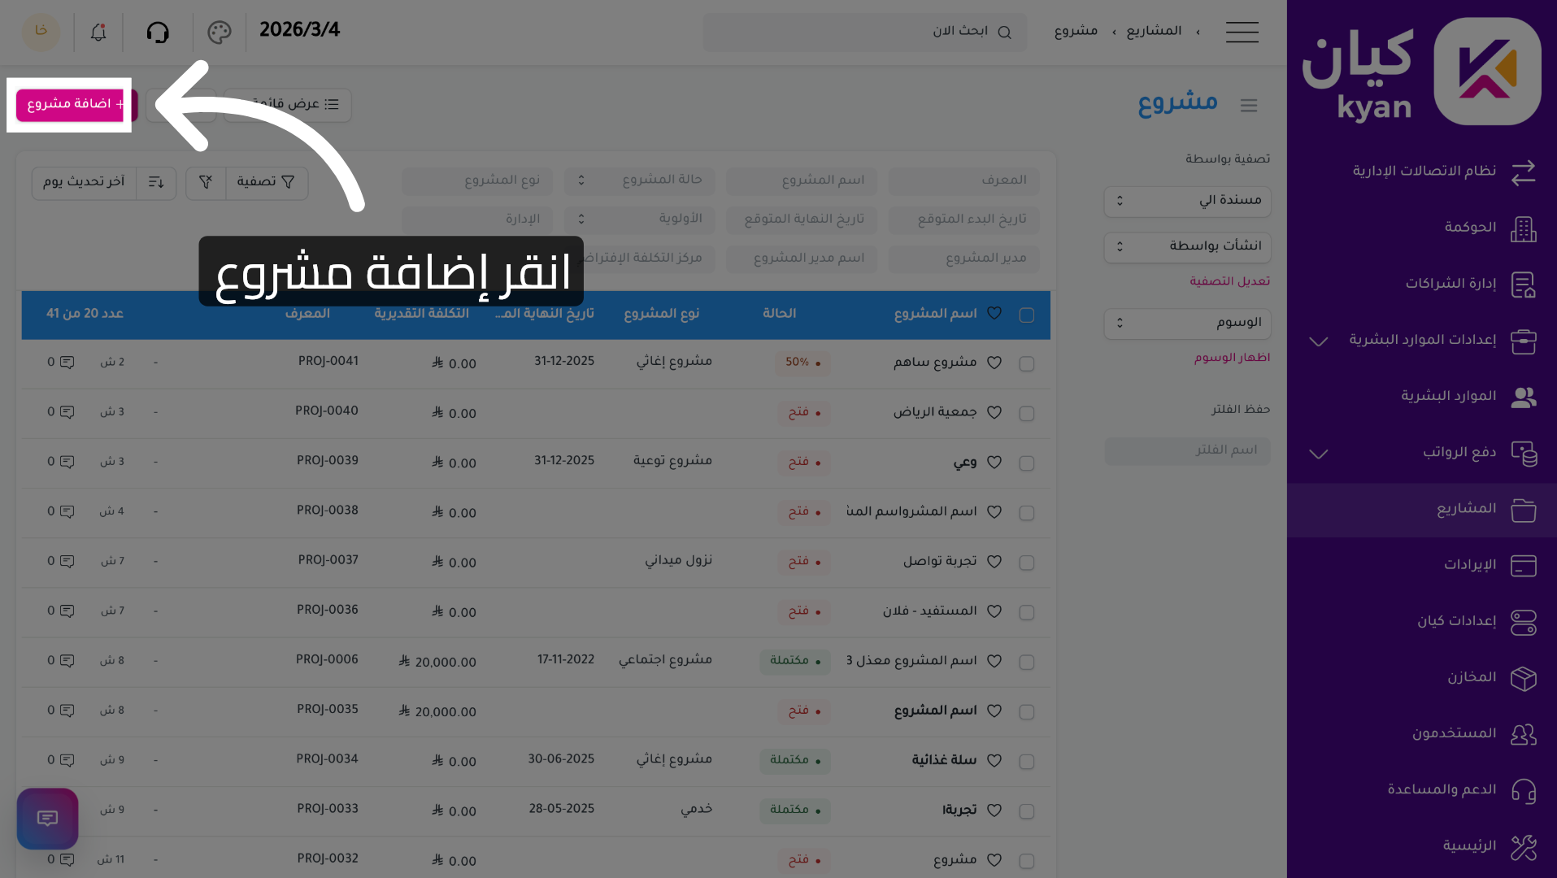Open the المستخدمون sidebar icon
Screen dimensions: 1557x878
(1524, 733)
